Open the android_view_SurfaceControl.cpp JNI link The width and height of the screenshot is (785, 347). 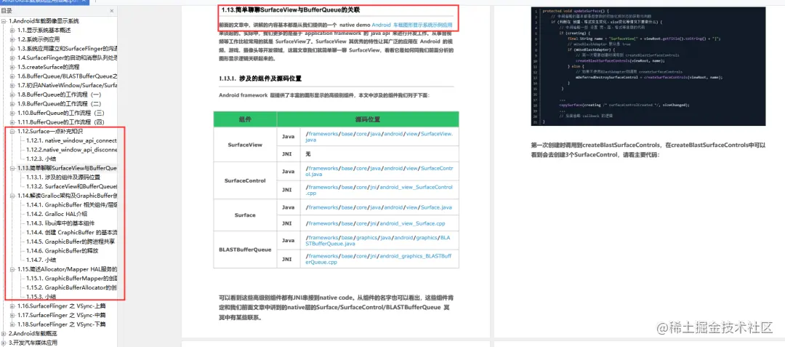coord(379,190)
